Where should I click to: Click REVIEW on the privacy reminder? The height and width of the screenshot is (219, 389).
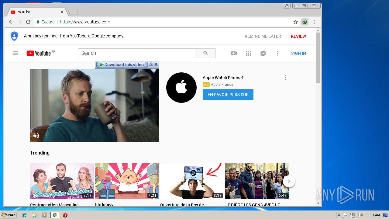[298, 36]
